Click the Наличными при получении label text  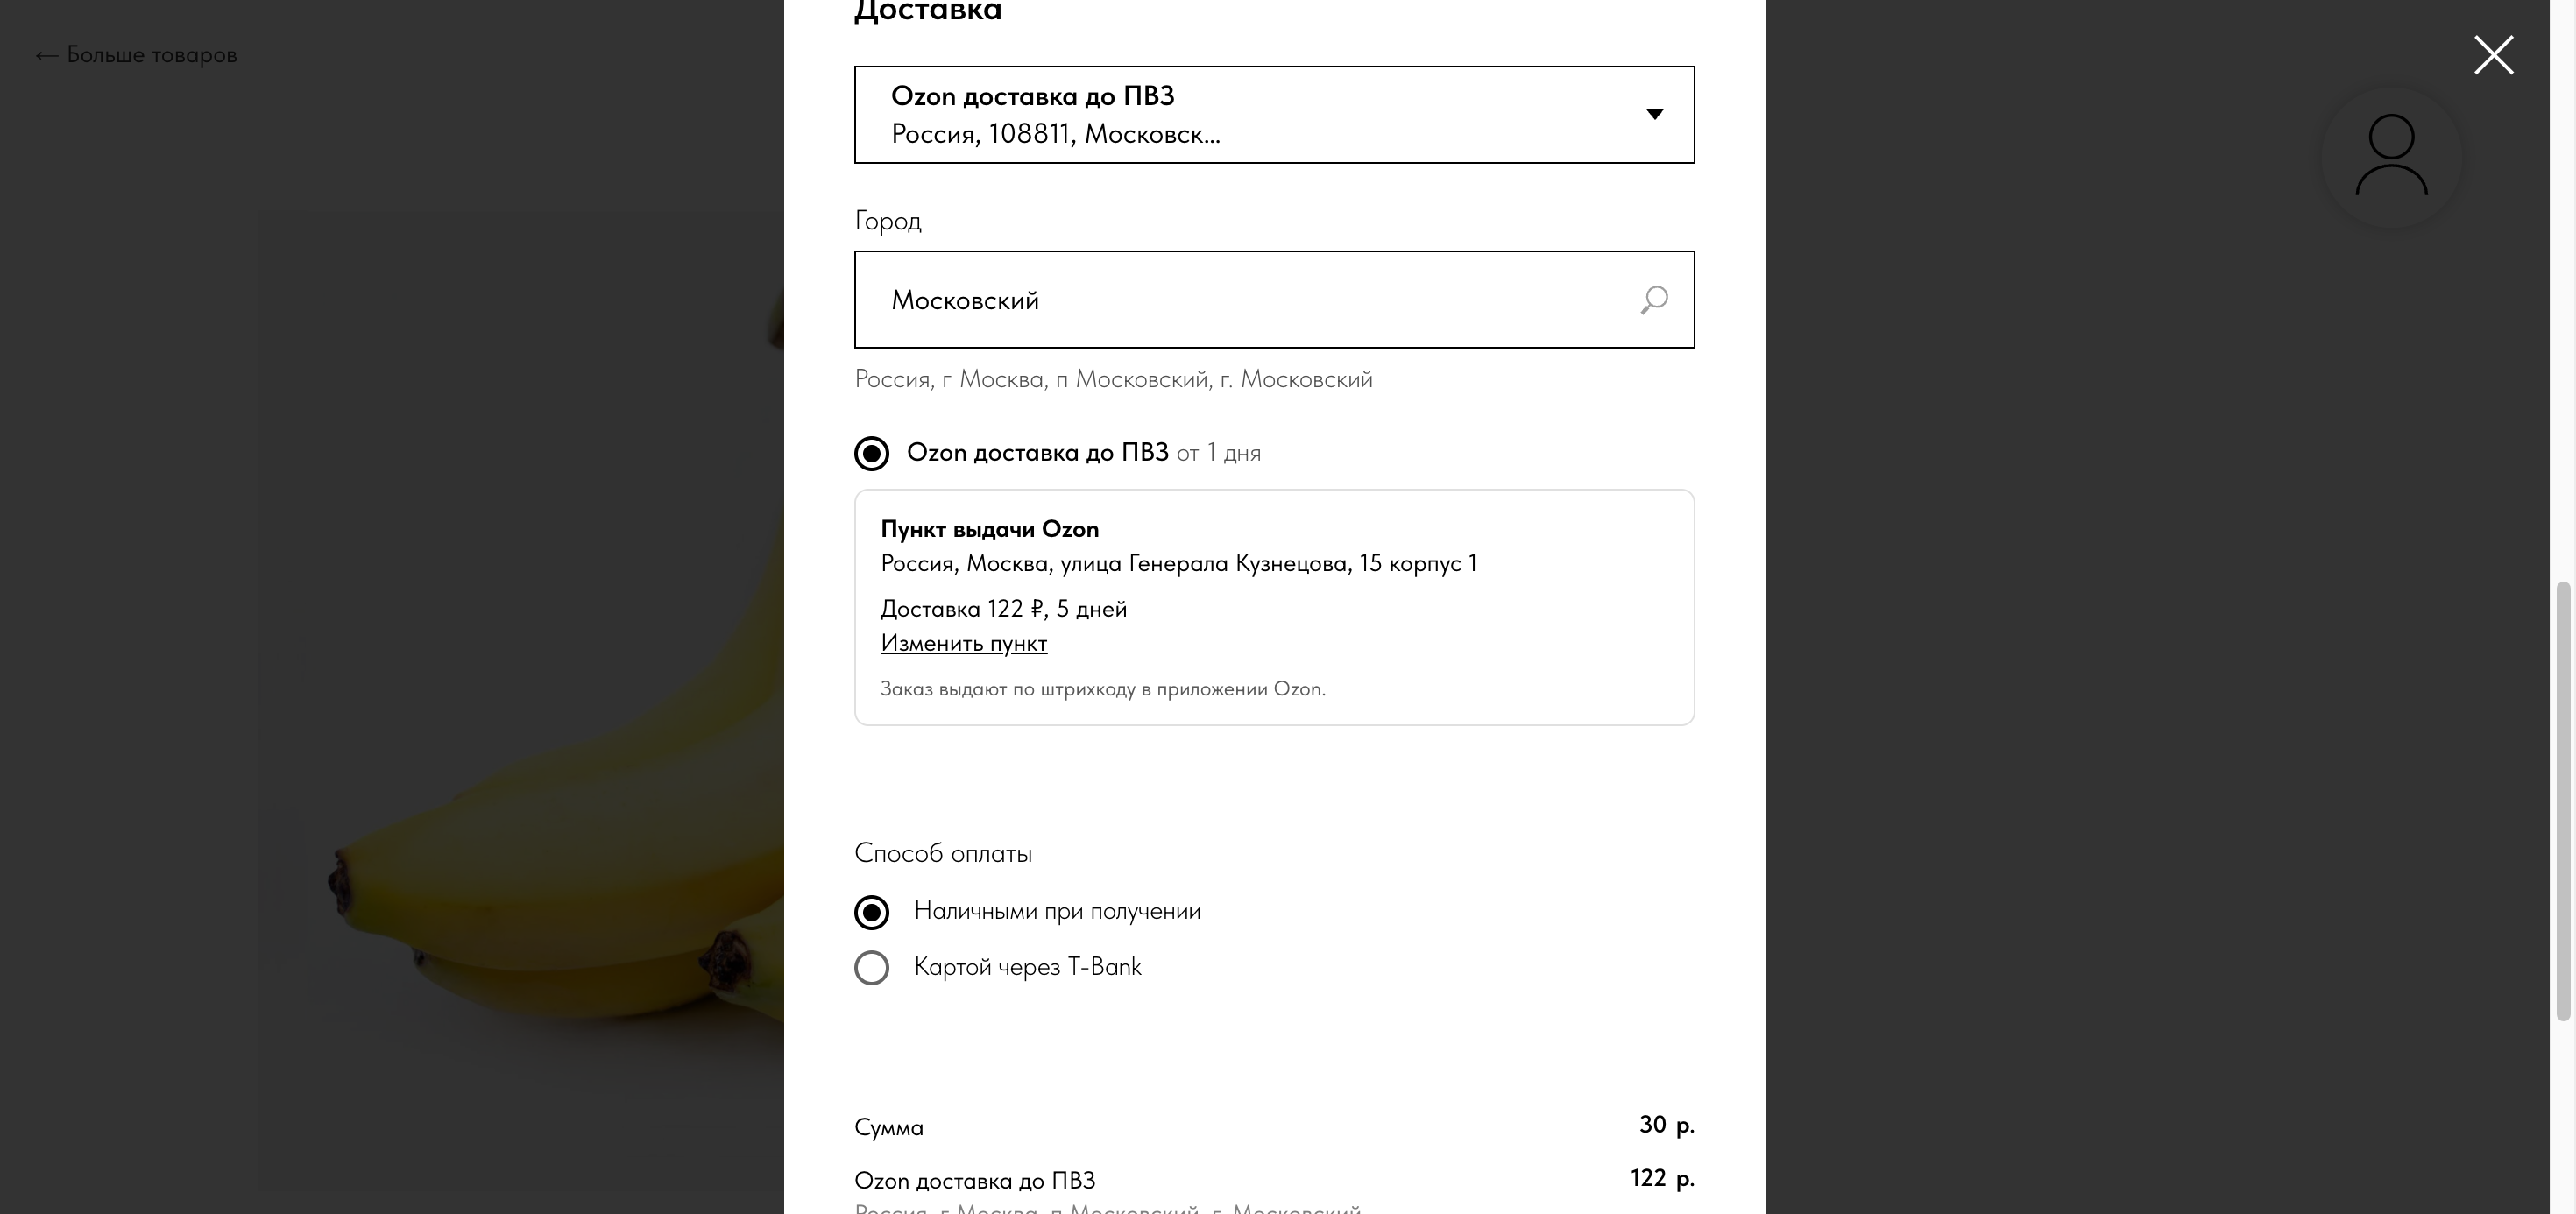tap(1057, 911)
